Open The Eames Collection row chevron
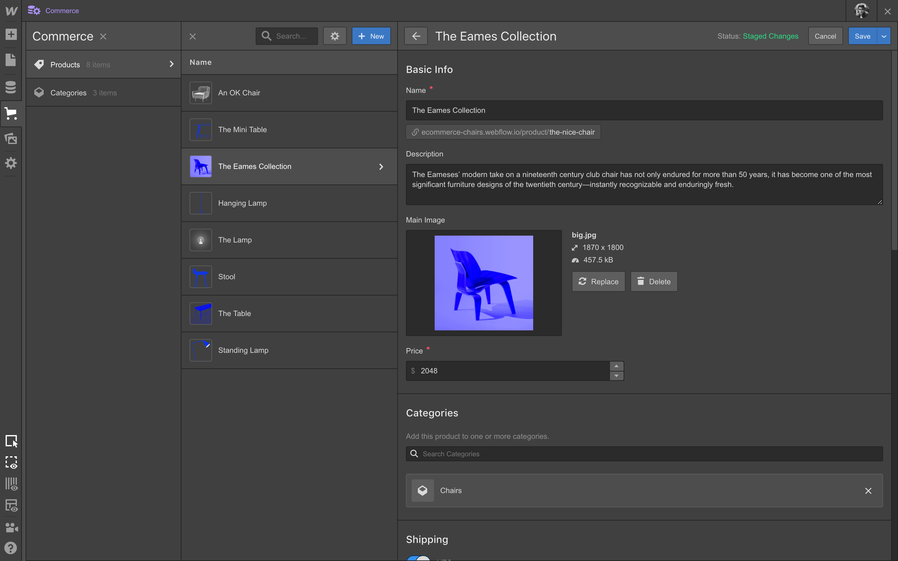898x561 pixels. [381, 167]
